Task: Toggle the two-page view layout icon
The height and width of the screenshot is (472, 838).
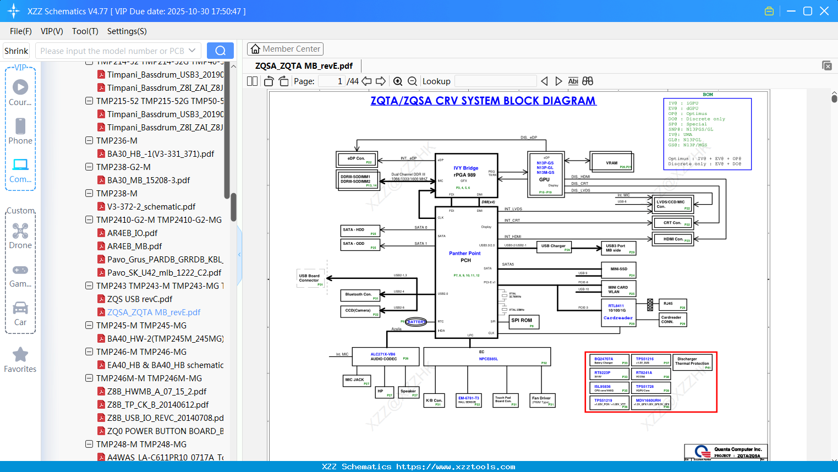Action: coord(253,81)
